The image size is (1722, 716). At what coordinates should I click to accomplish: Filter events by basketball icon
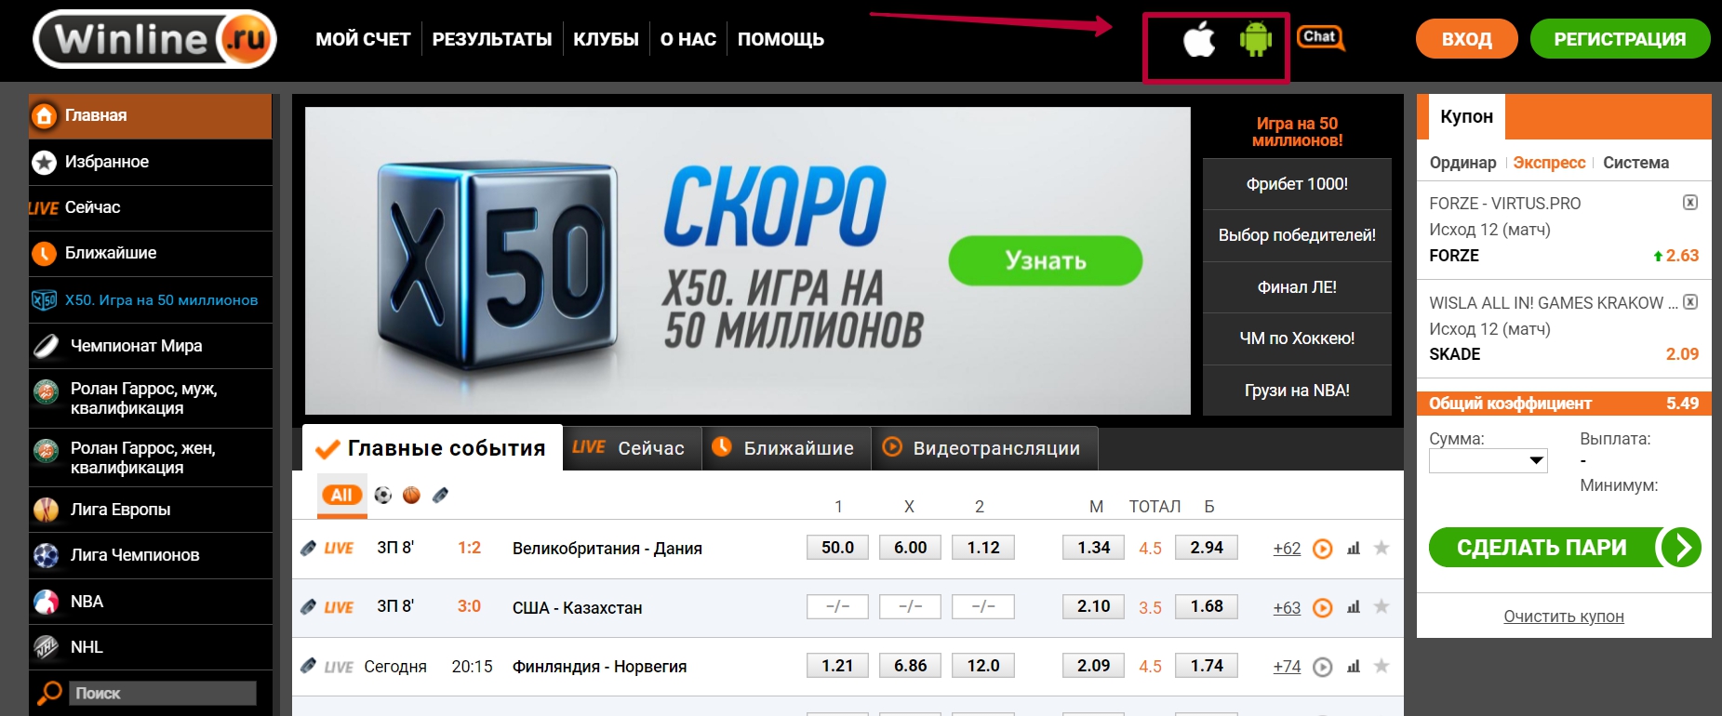pyautogui.click(x=411, y=496)
